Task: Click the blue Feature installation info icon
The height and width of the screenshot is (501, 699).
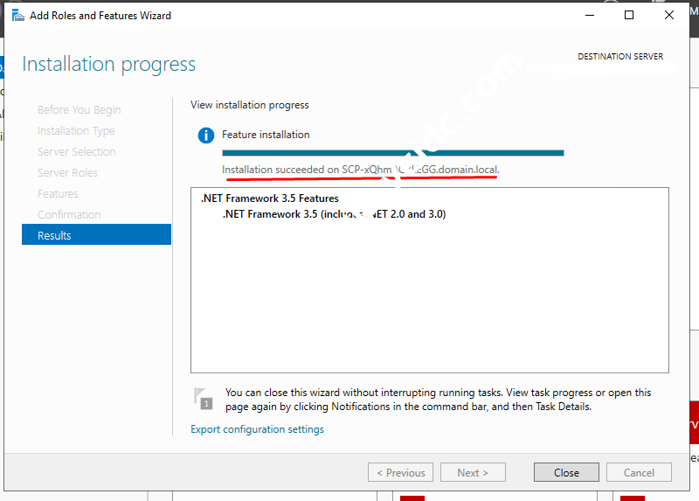Action: coord(206,135)
